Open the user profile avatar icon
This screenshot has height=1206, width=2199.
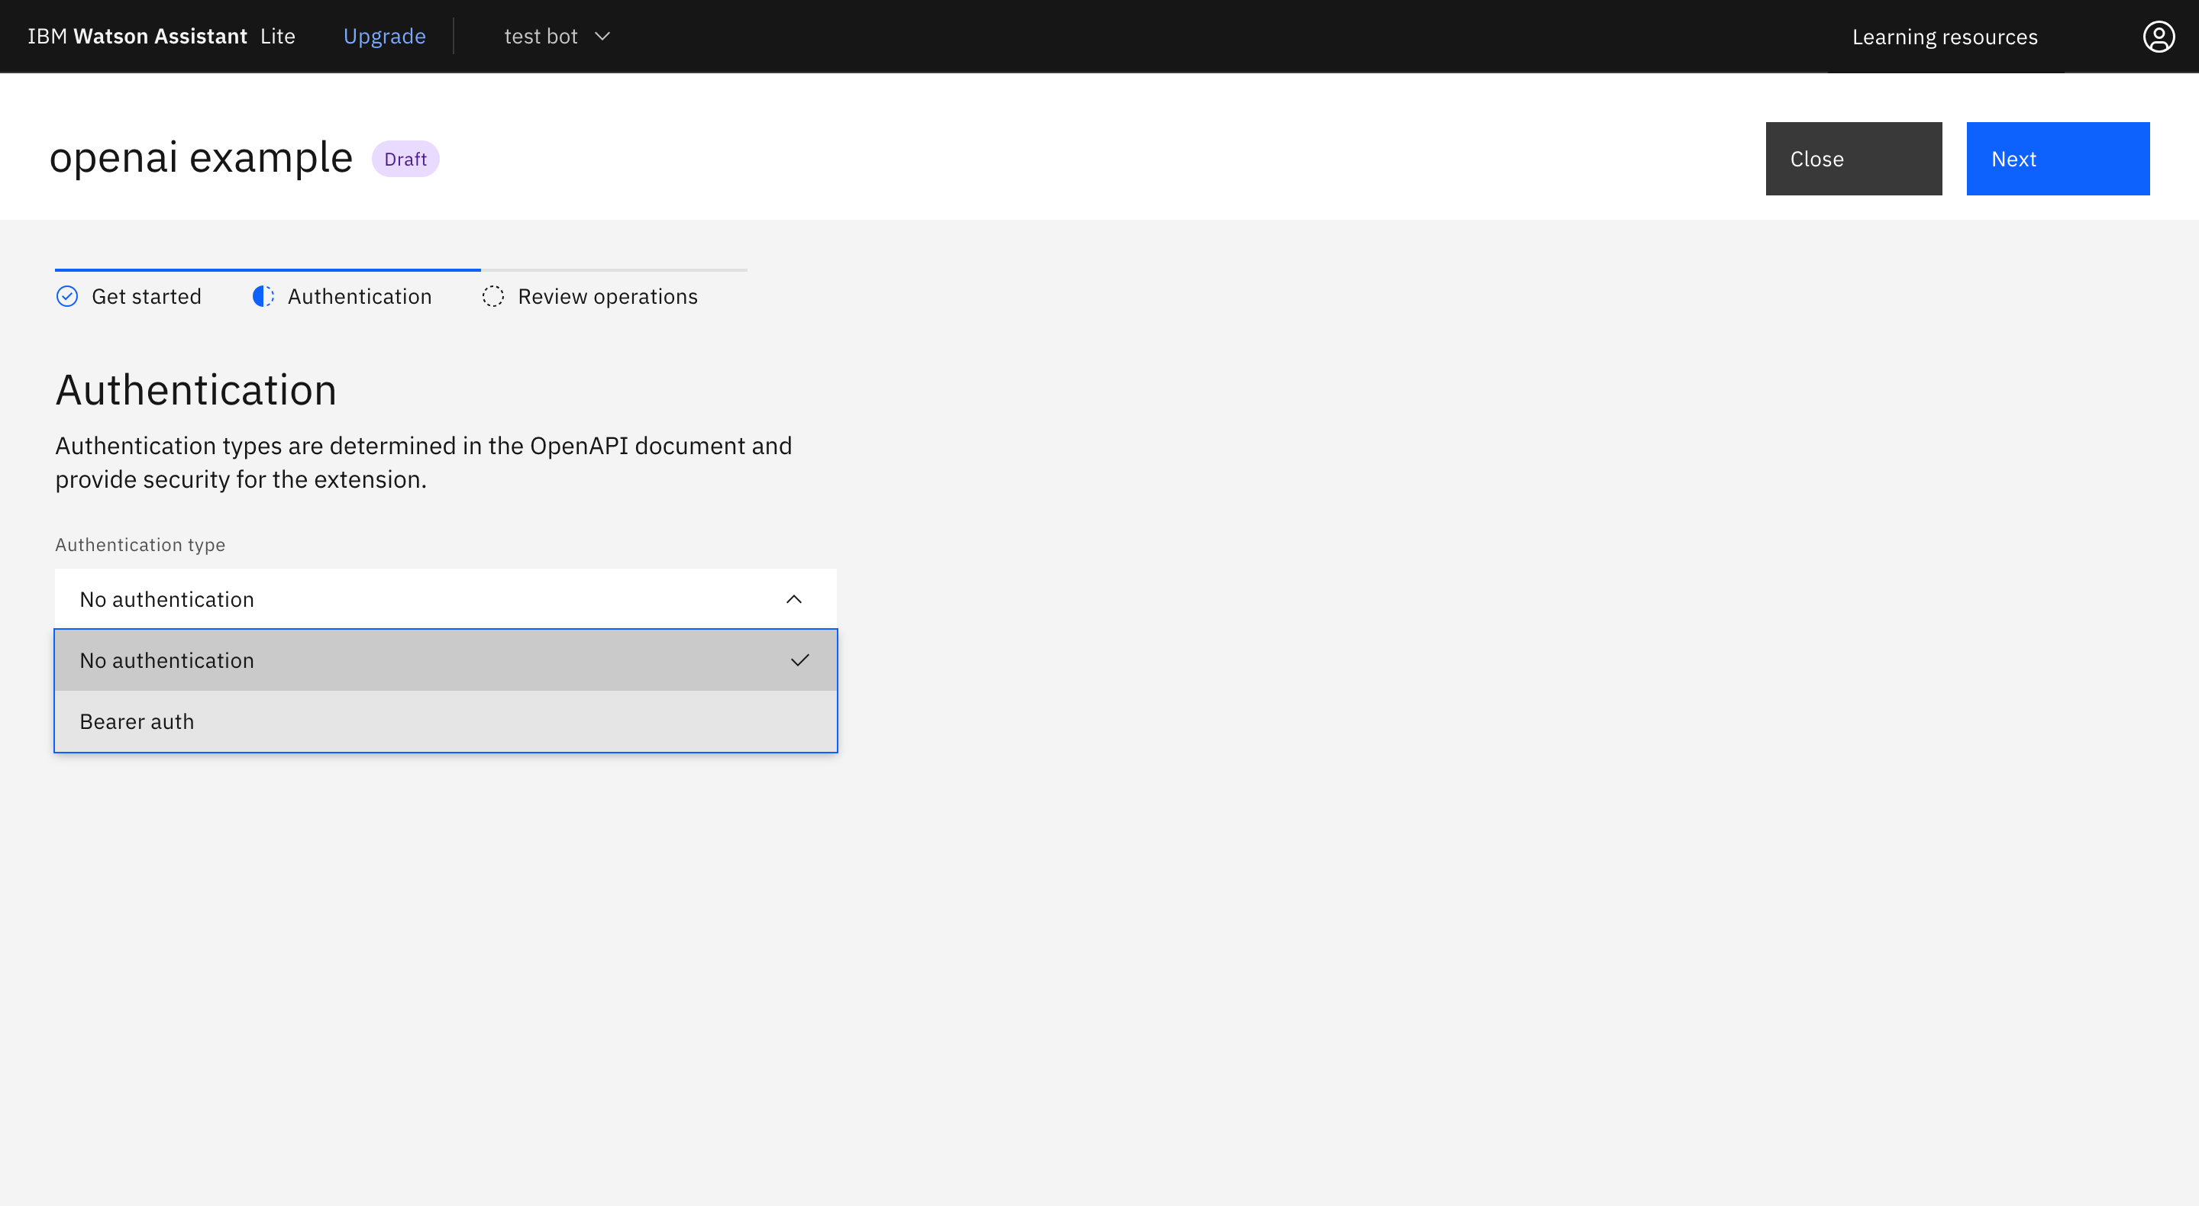[x=2158, y=37]
